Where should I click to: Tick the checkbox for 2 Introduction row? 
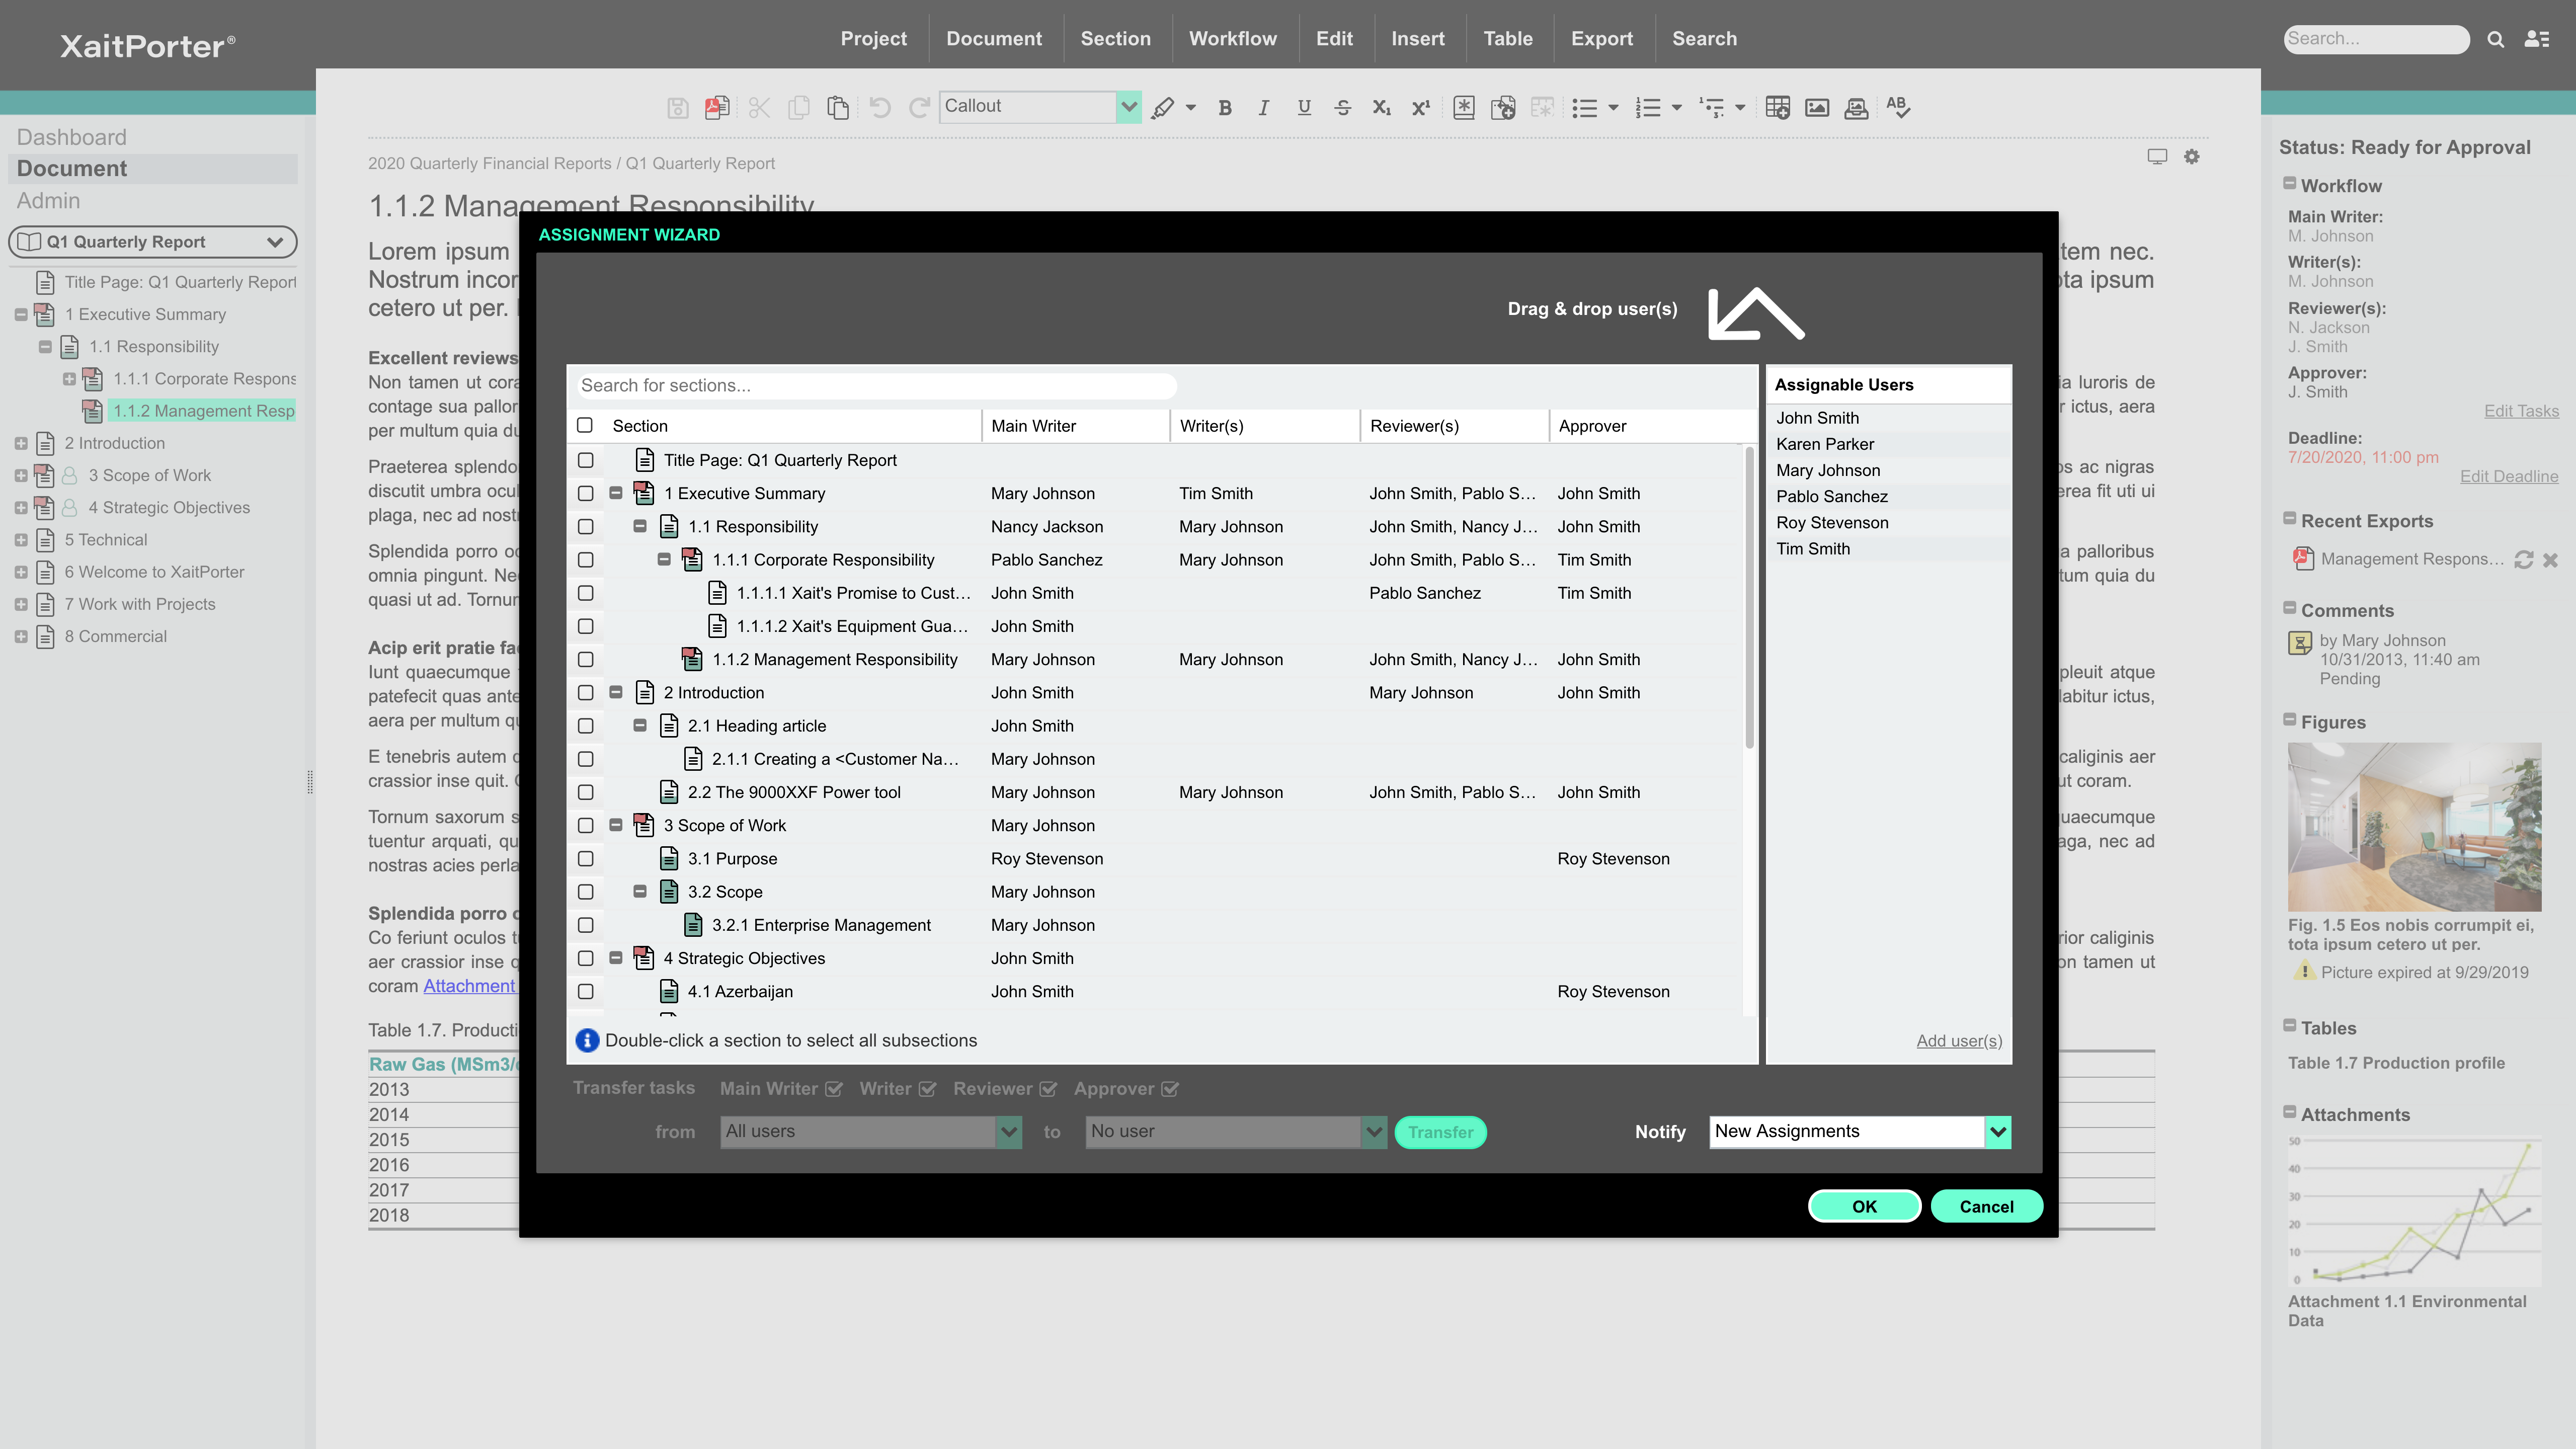coord(585,692)
